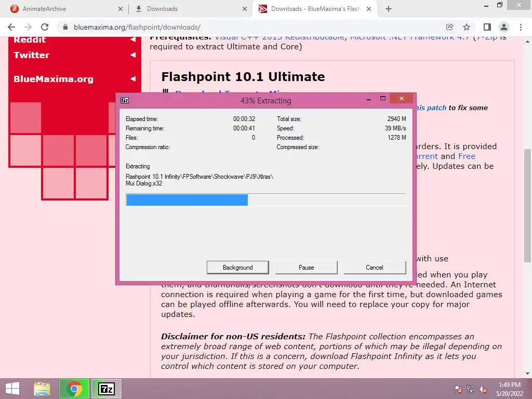This screenshot has width=532, height=399.
Task: Open Chrome's three-dot menu
Action: (521, 27)
